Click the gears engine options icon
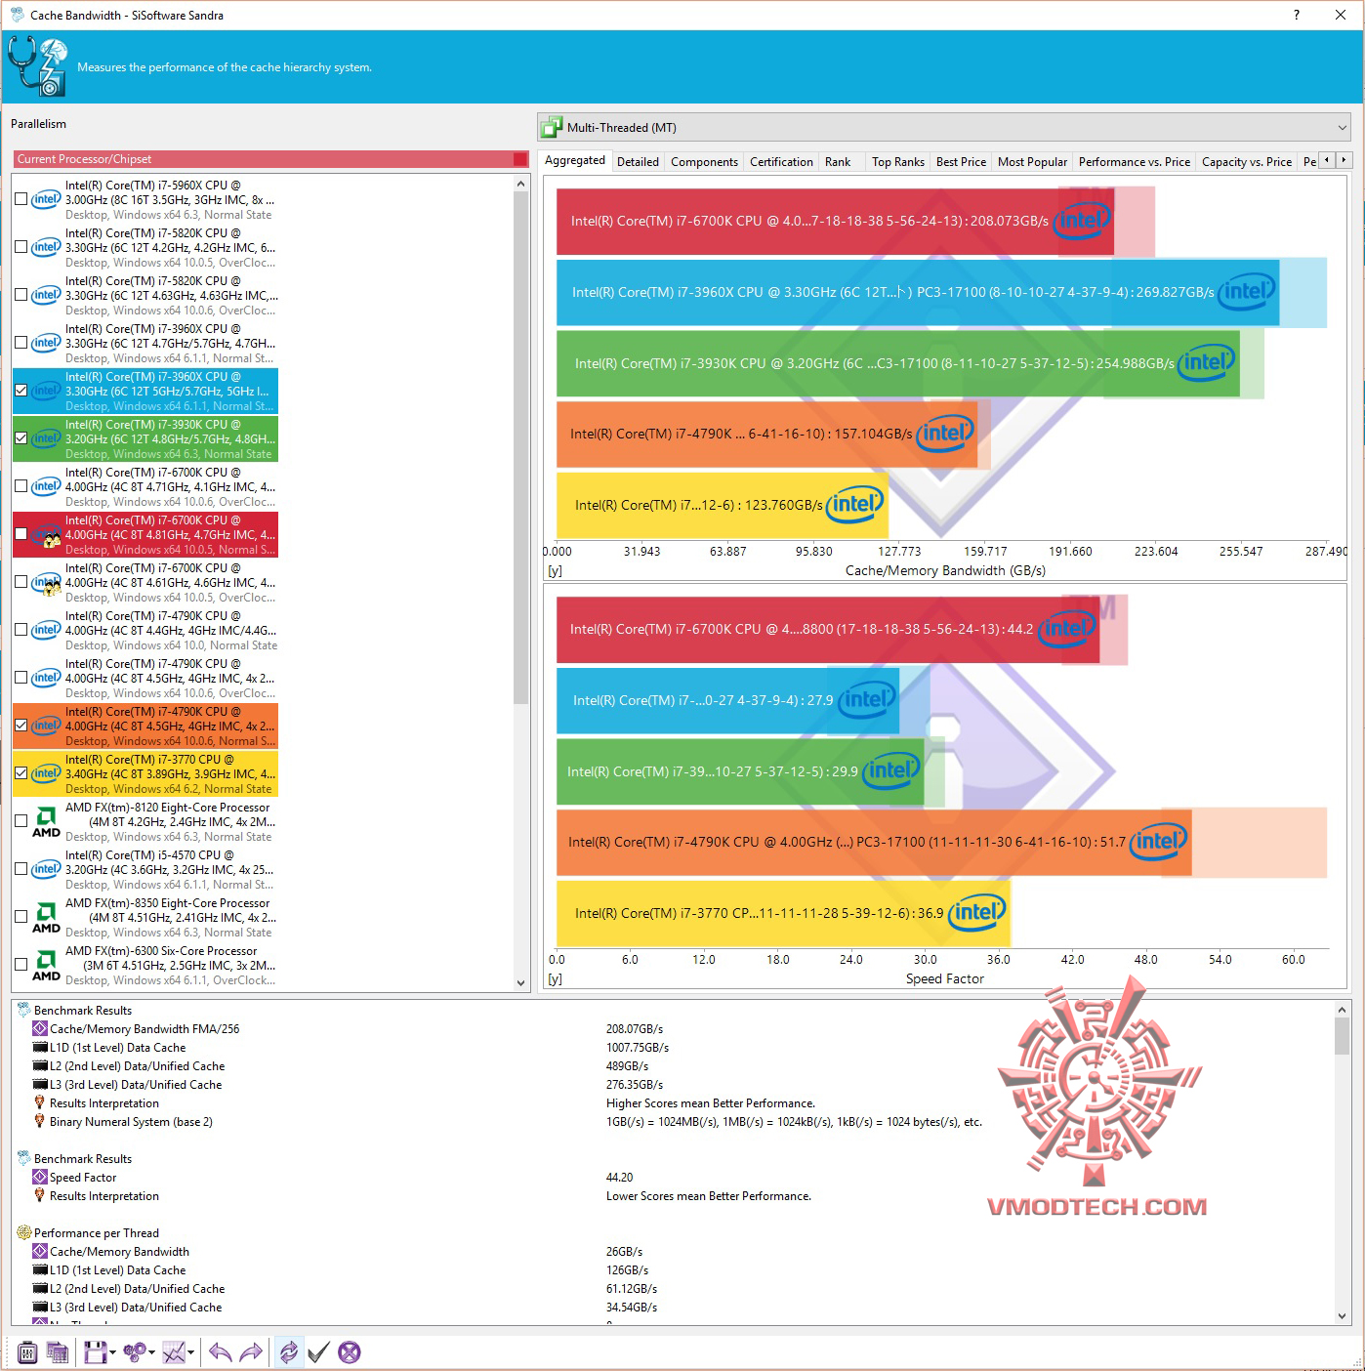The image size is (1365, 1371). click(x=135, y=1352)
